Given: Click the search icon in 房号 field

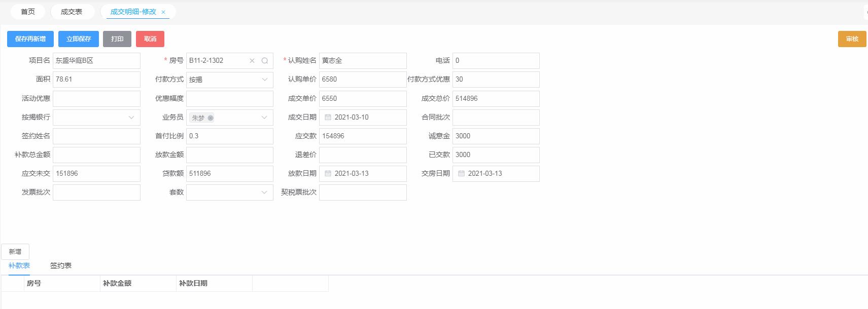Looking at the screenshot, I should pyautogui.click(x=264, y=61).
